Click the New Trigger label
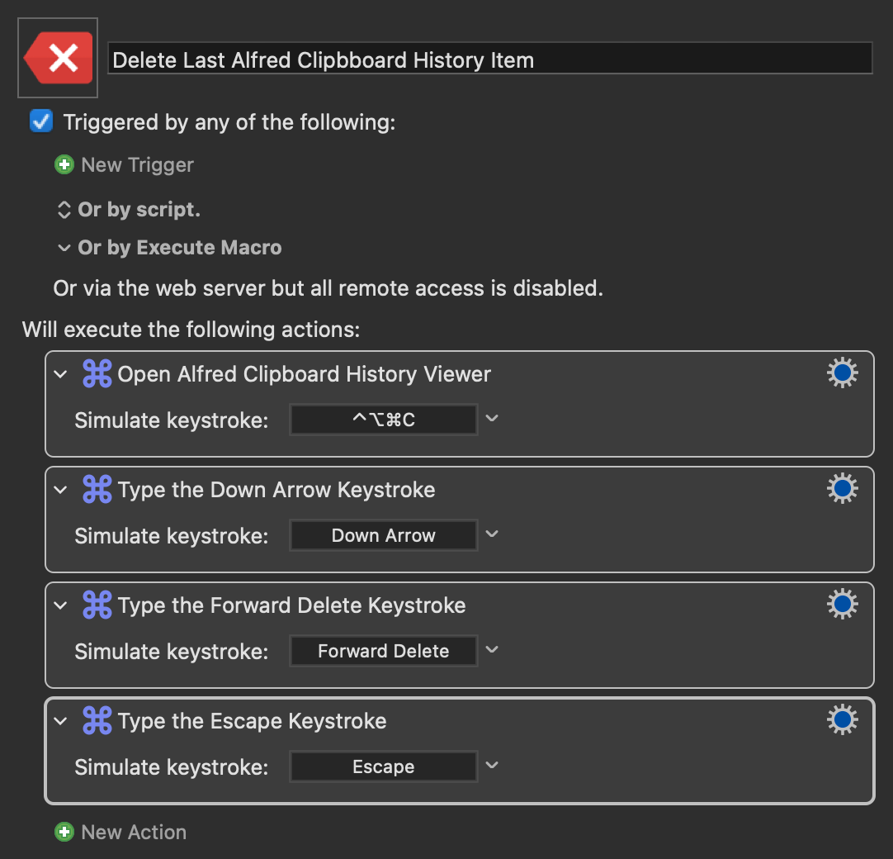893x859 pixels. [137, 164]
